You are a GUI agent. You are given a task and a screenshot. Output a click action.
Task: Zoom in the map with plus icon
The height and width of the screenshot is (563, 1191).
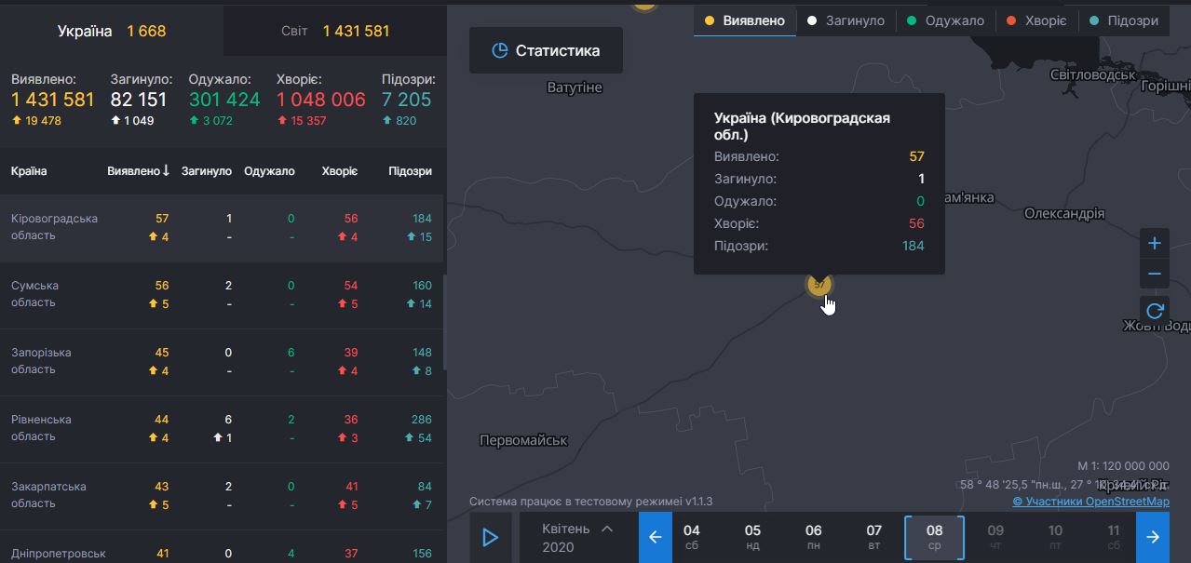coord(1155,244)
